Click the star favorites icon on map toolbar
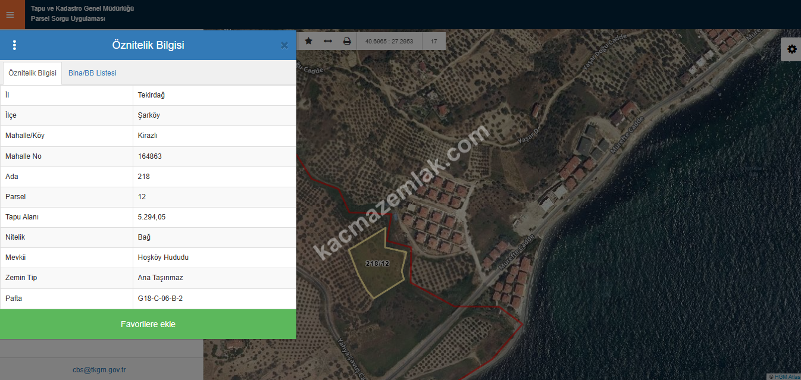801x380 pixels. [308, 41]
